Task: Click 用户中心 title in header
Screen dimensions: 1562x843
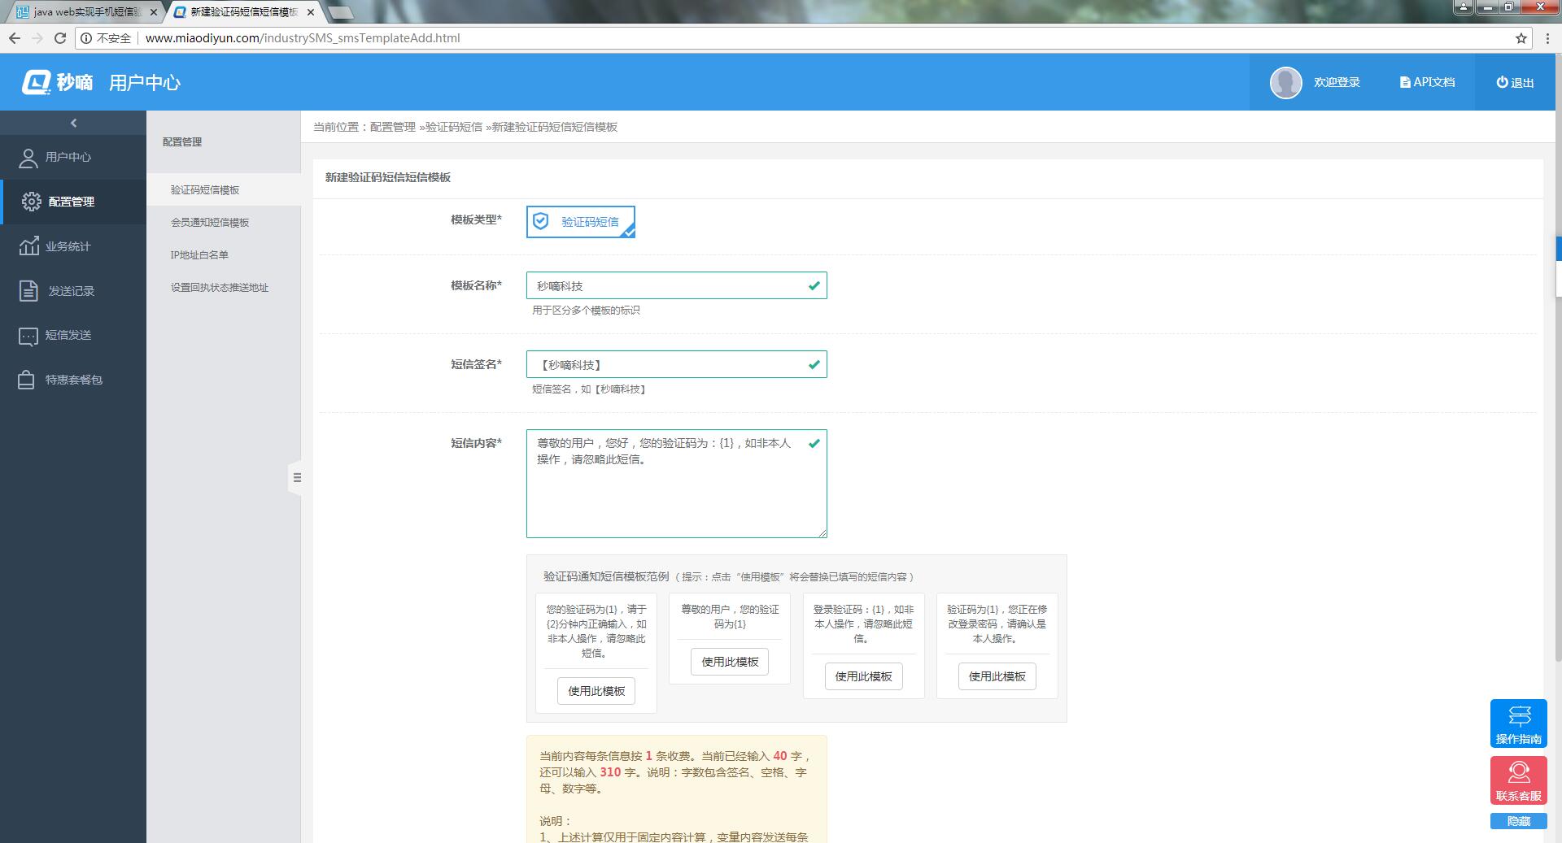Action: pyautogui.click(x=145, y=82)
